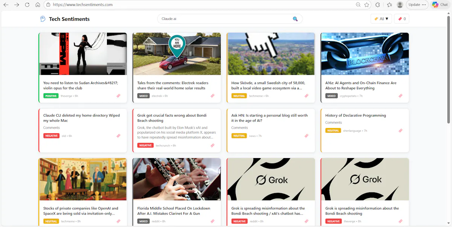Open How Skövde Swedish city headline
452x227 pixels.
(268, 85)
